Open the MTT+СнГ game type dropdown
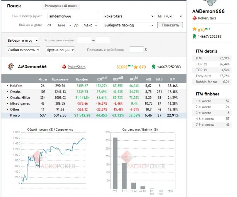The width and height of the screenshot is (237, 197). [x=170, y=16]
